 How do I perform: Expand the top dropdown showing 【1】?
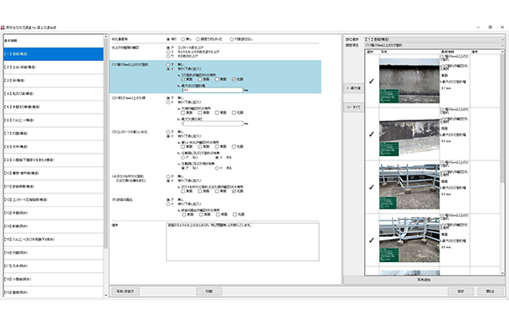point(434,39)
